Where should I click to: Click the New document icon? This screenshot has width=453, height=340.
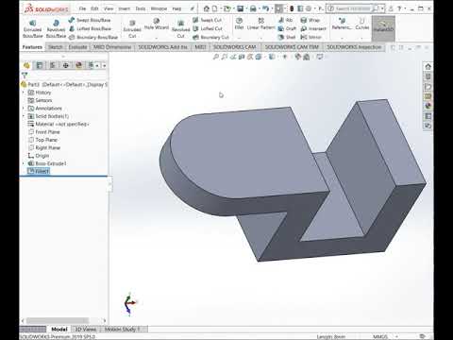pyautogui.click(x=214, y=8)
